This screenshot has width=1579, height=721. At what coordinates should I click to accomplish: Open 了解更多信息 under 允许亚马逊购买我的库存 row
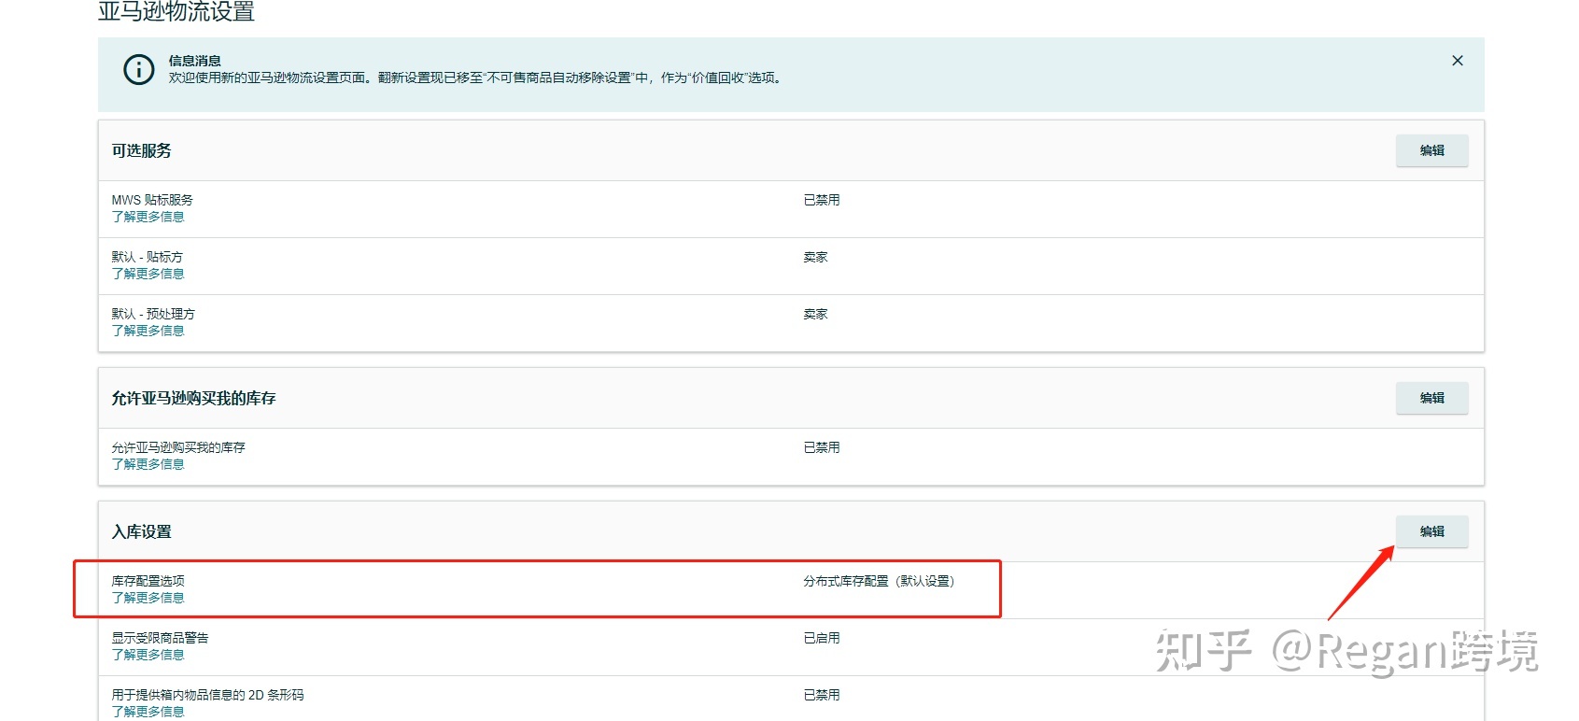148,464
